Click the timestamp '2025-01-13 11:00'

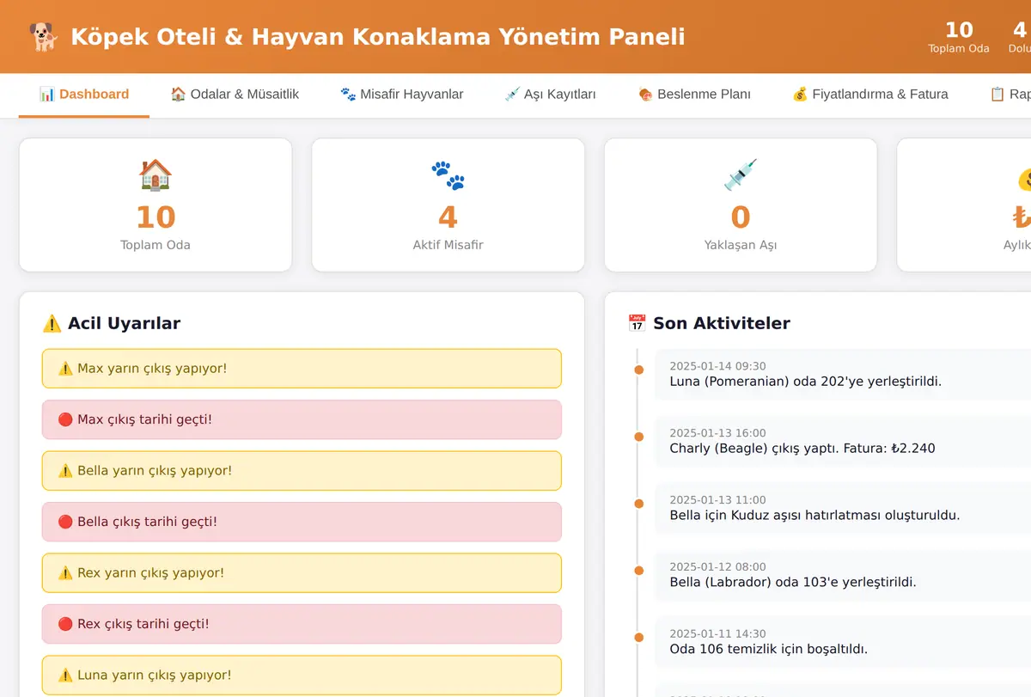pyautogui.click(x=717, y=500)
